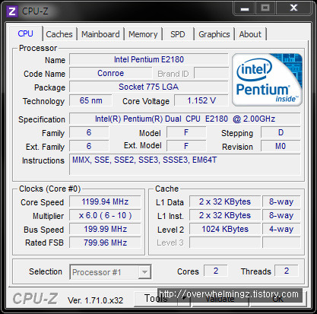Click the Code Name value Conroe

111,73
